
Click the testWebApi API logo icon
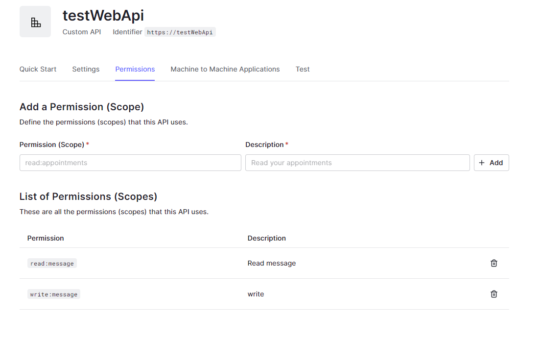35,21
